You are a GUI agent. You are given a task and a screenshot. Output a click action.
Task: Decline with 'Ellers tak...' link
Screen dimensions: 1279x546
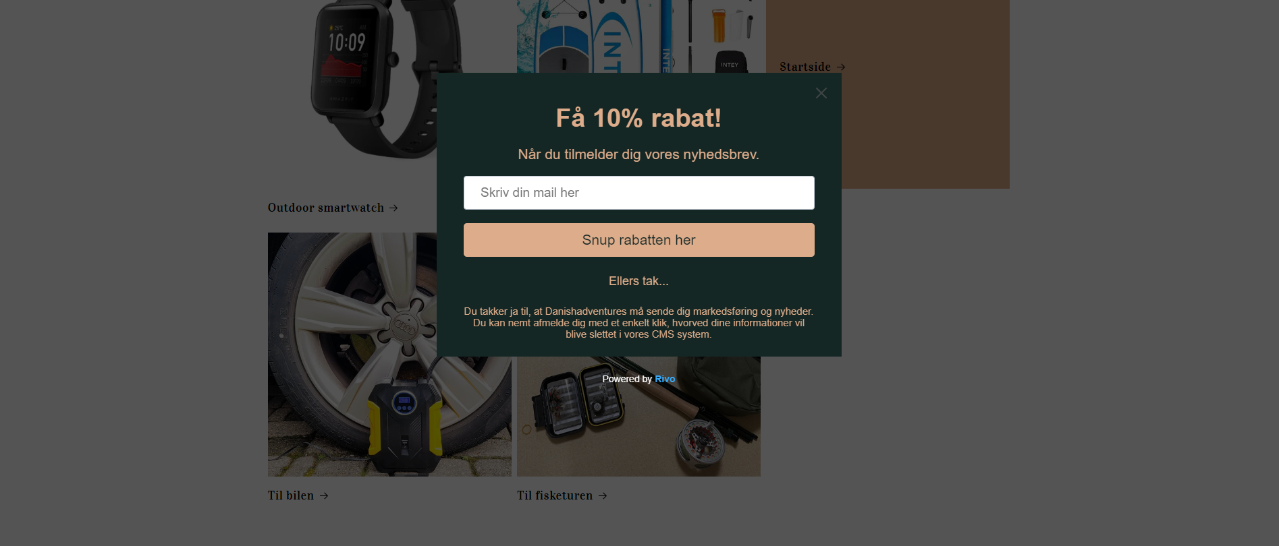[x=638, y=281]
